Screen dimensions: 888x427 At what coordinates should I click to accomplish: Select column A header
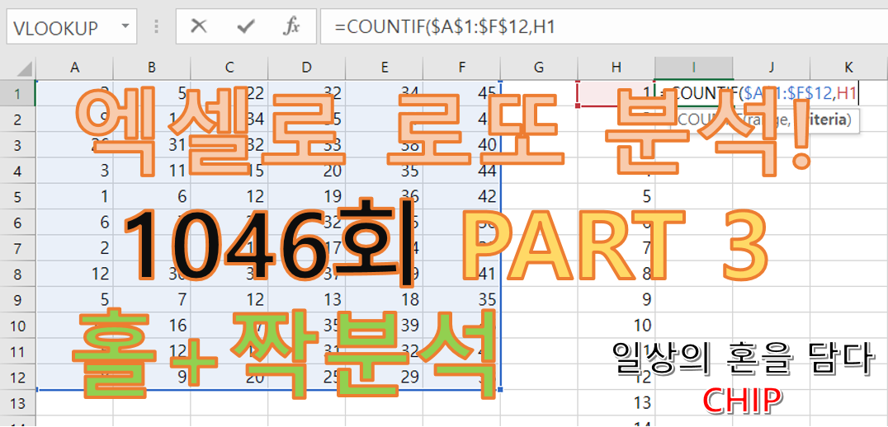coord(74,68)
